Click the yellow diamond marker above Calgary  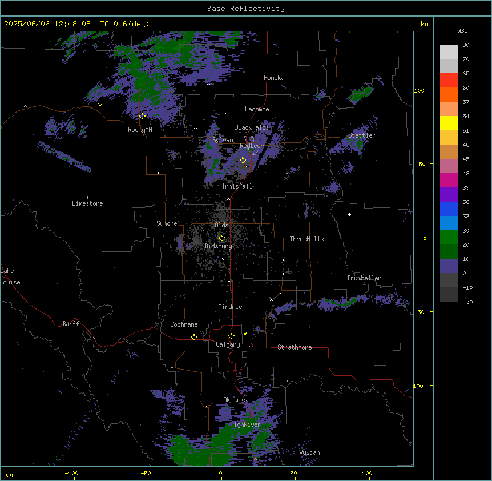[231, 336]
